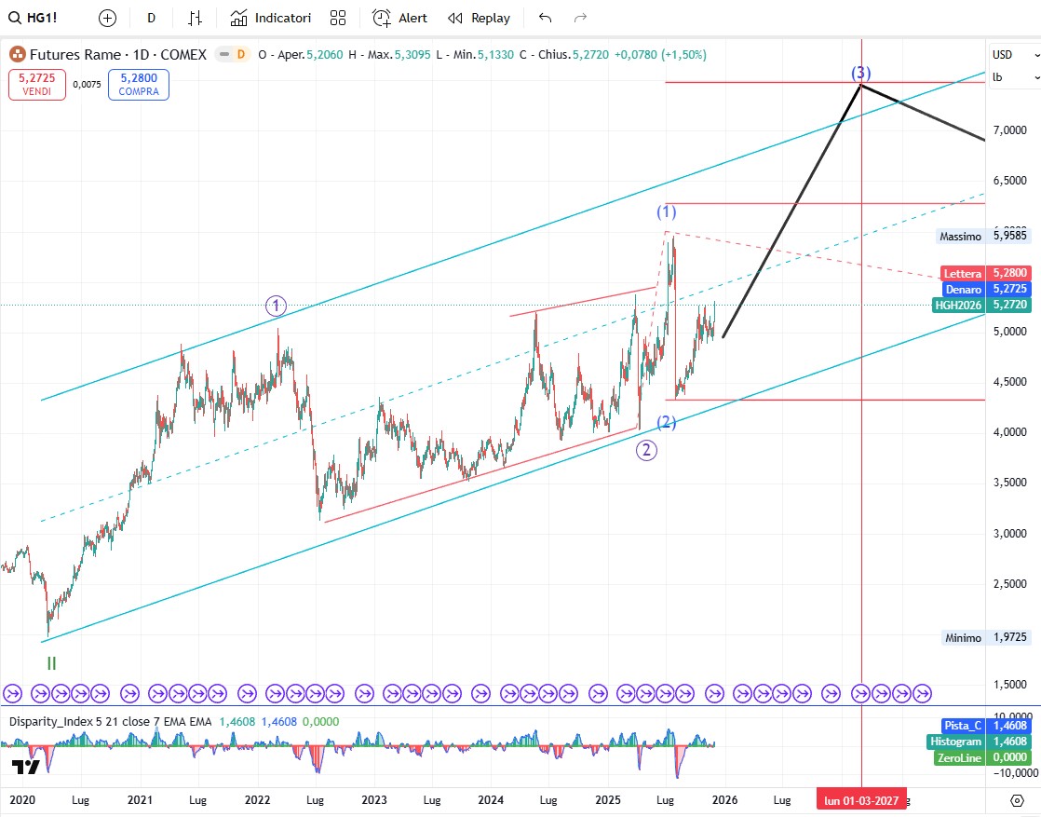Open the HG1! symbol search
Screen dimensions: 1041x817
(x=34, y=18)
